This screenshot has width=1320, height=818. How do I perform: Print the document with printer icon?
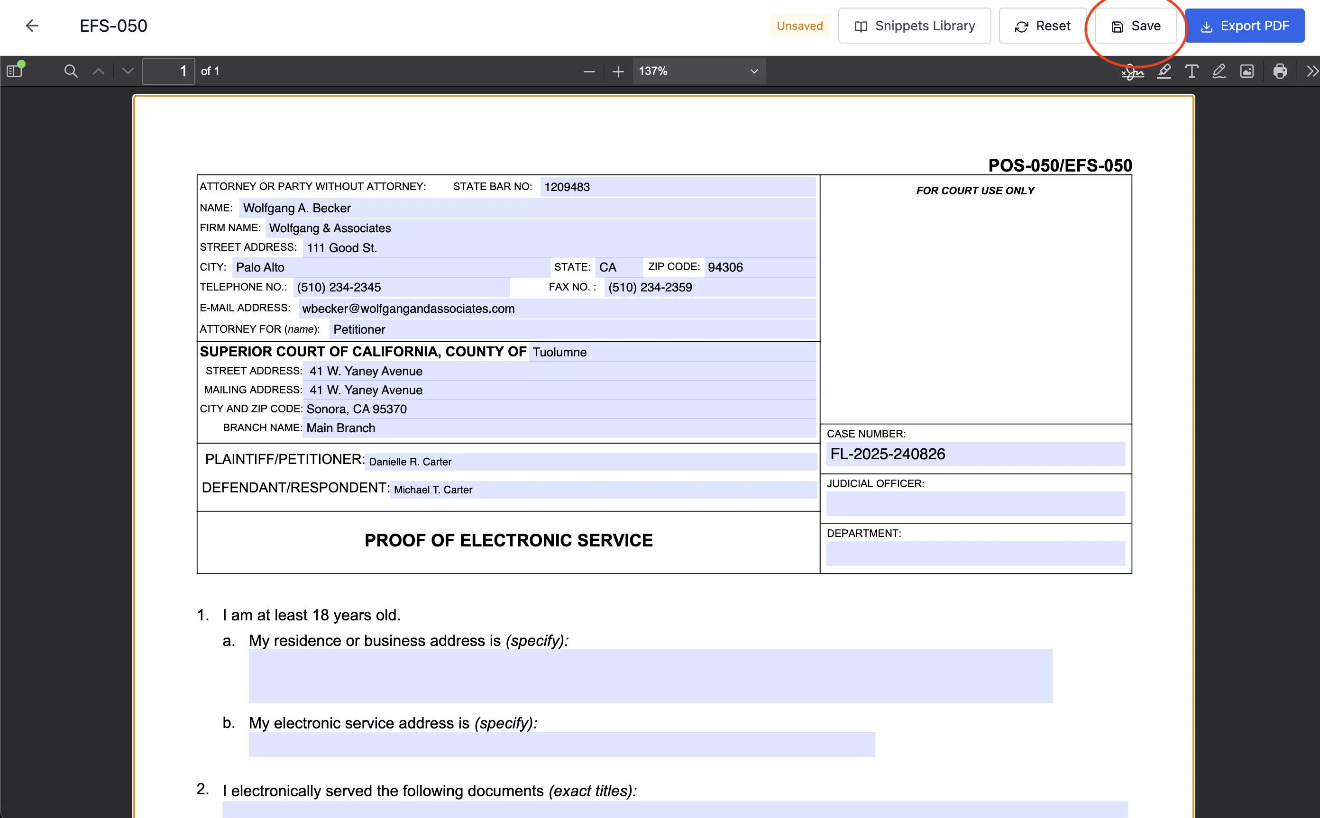point(1280,72)
